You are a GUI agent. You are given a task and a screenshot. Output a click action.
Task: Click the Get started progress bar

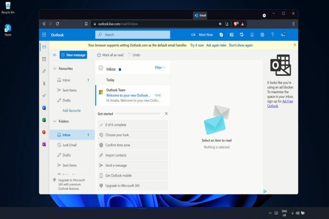pos(138,114)
